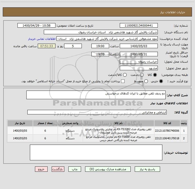This screenshot has height=189, width=195.
Task: Click product code 2212110780740006
Action: tap(167, 131)
